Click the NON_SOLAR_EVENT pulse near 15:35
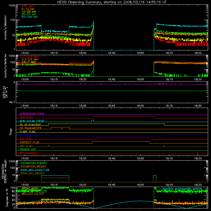This screenshot has width=211, height=211. [93, 121]
